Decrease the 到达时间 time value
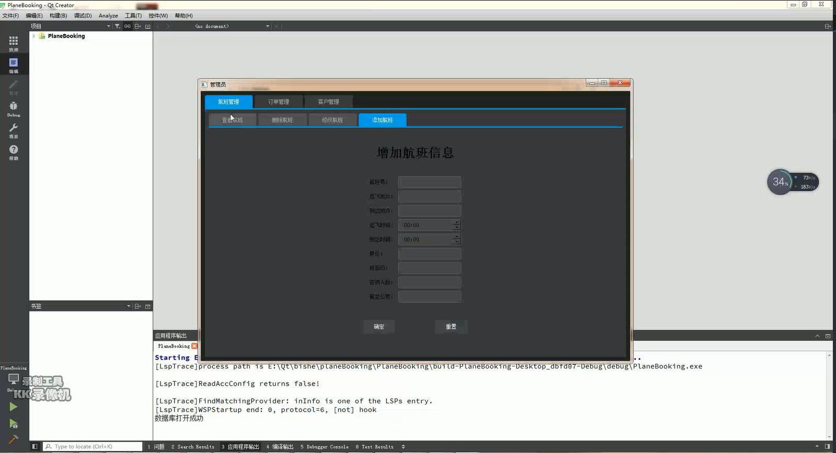836x453 pixels. (456, 242)
